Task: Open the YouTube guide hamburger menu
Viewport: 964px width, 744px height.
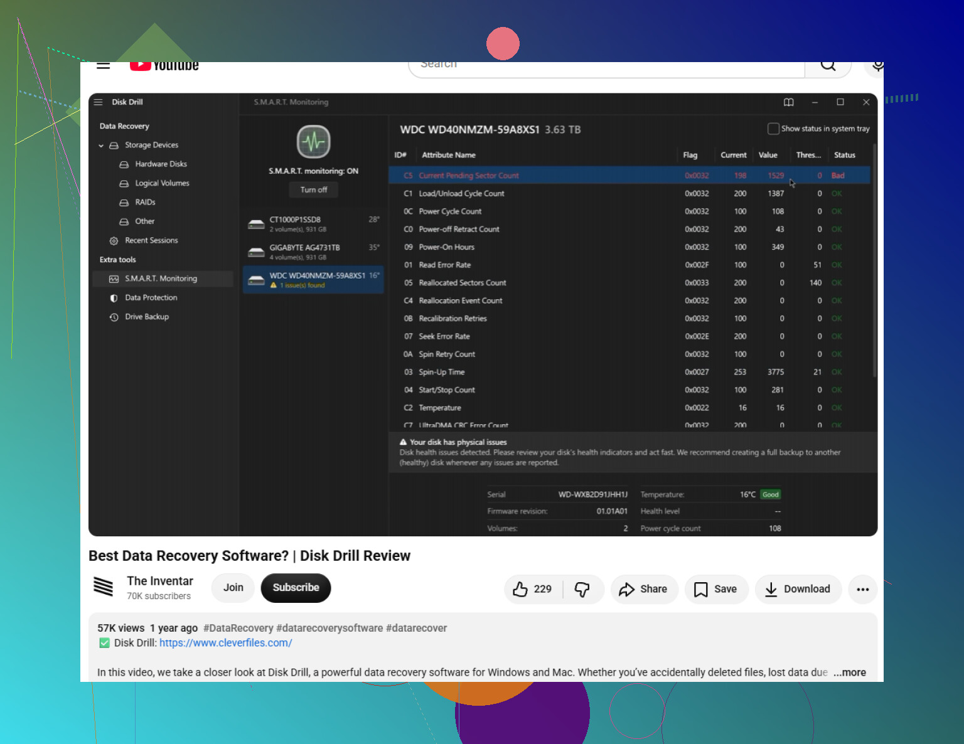Action: (104, 65)
